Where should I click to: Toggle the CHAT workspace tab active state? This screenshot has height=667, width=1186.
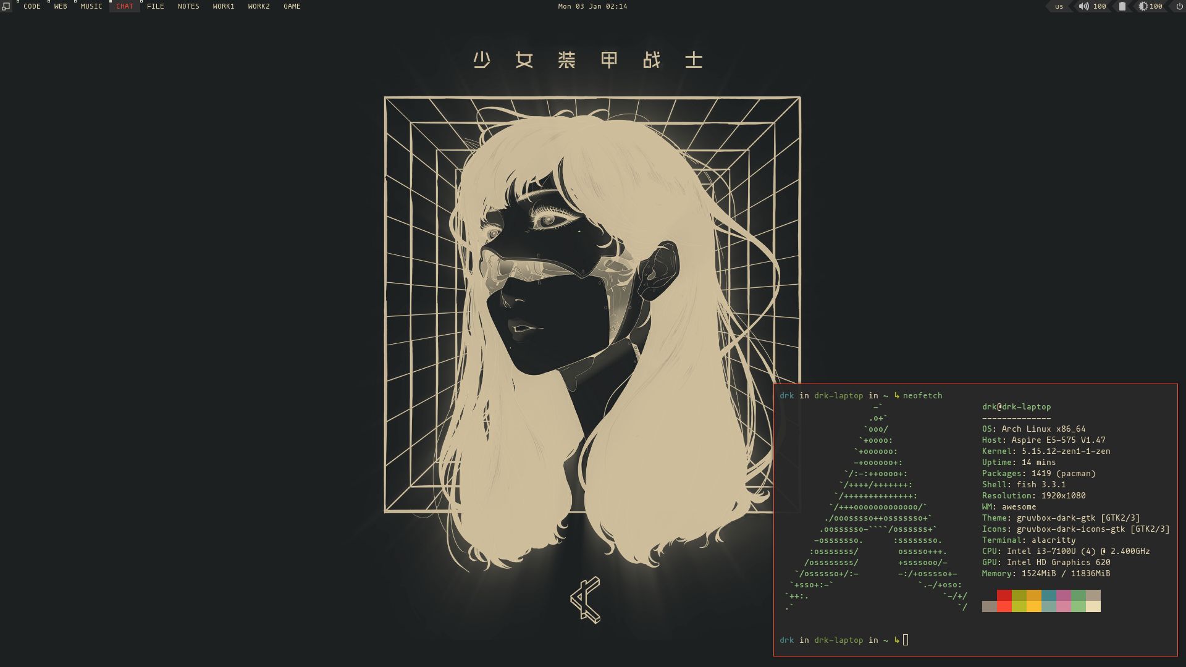click(125, 6)
